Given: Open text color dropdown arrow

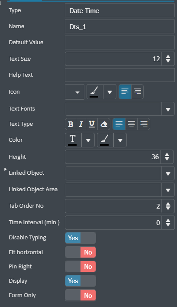Looking at the screenshot, I should [x=88, y=140].
